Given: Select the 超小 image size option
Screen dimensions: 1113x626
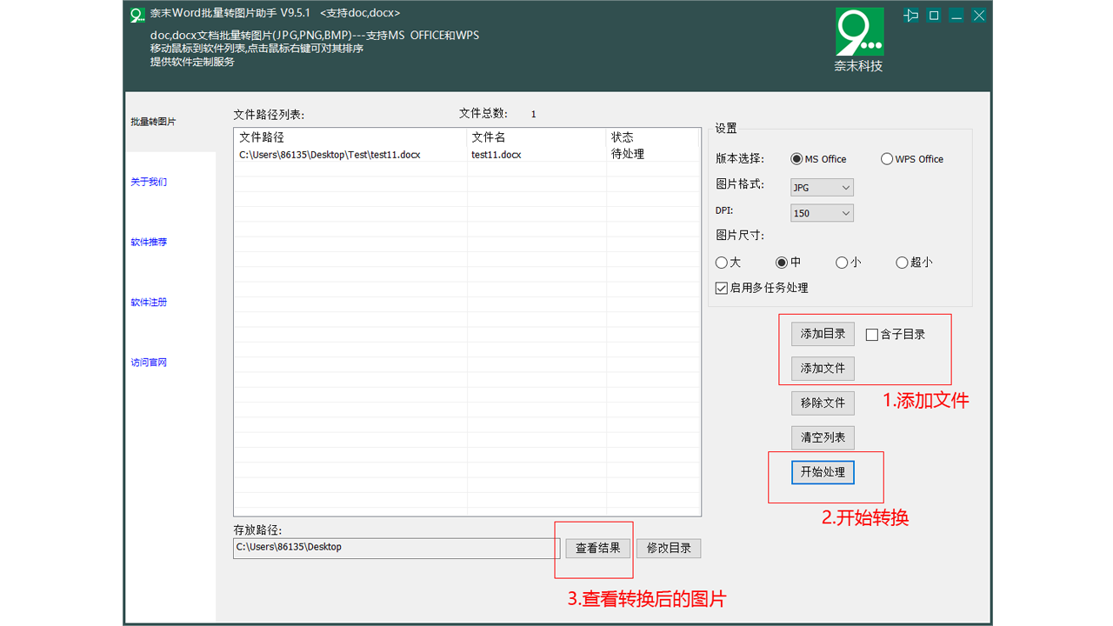Looking at the screenshot, I should [902, 262].
